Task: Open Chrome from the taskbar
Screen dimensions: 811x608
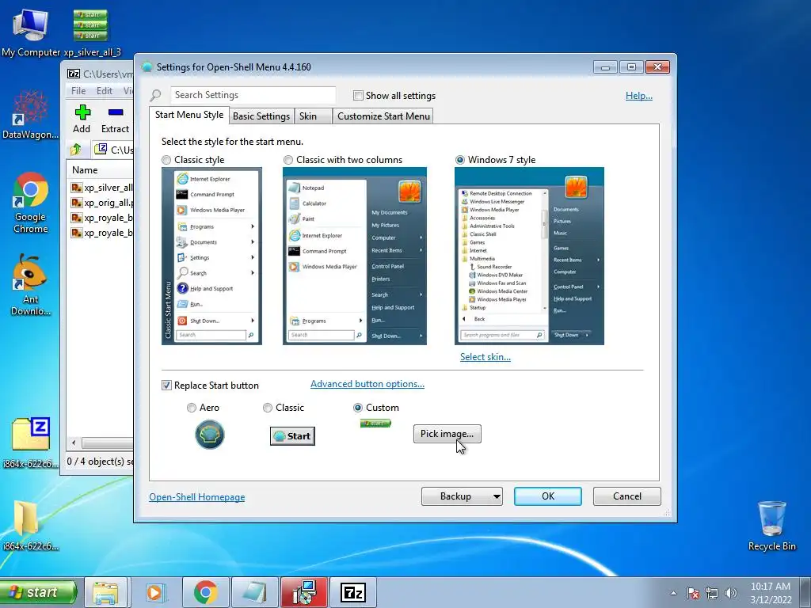Action: (205, 592)
